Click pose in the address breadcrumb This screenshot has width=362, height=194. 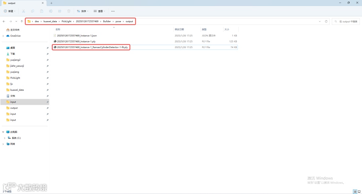pos(118,21)
